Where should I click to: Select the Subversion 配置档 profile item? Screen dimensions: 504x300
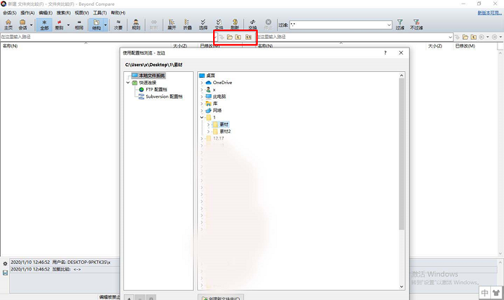[x=164, y=96]
